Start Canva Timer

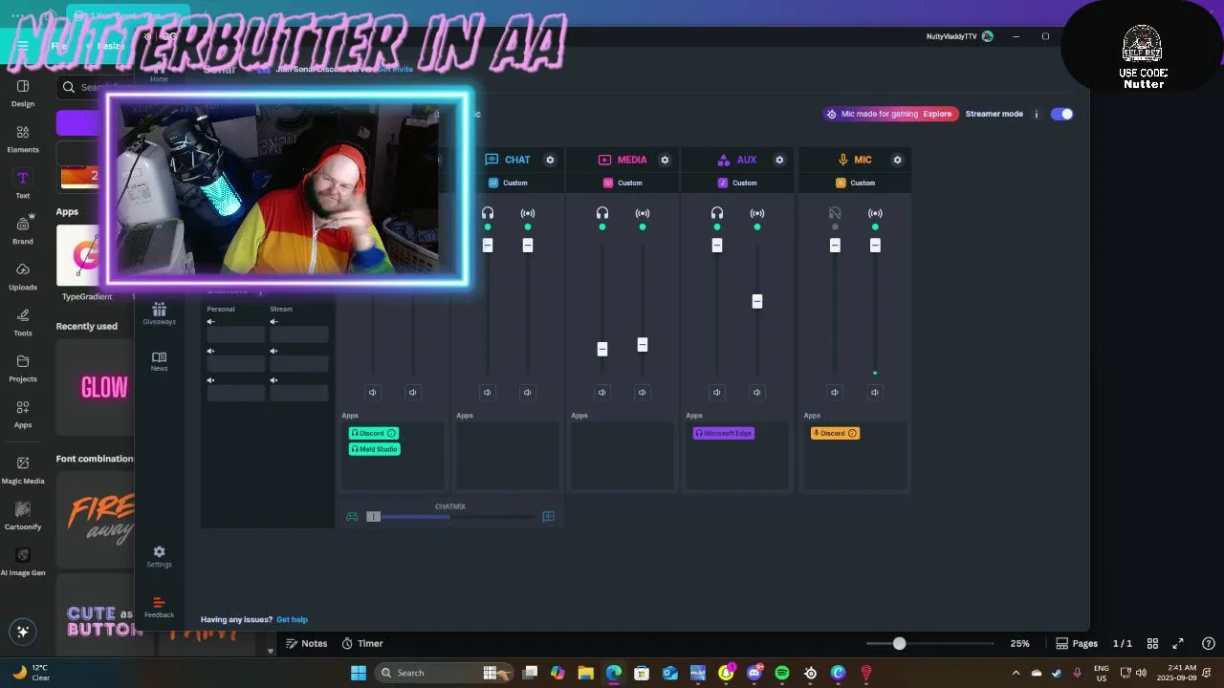pyautogui.click(x=362, y=644)
